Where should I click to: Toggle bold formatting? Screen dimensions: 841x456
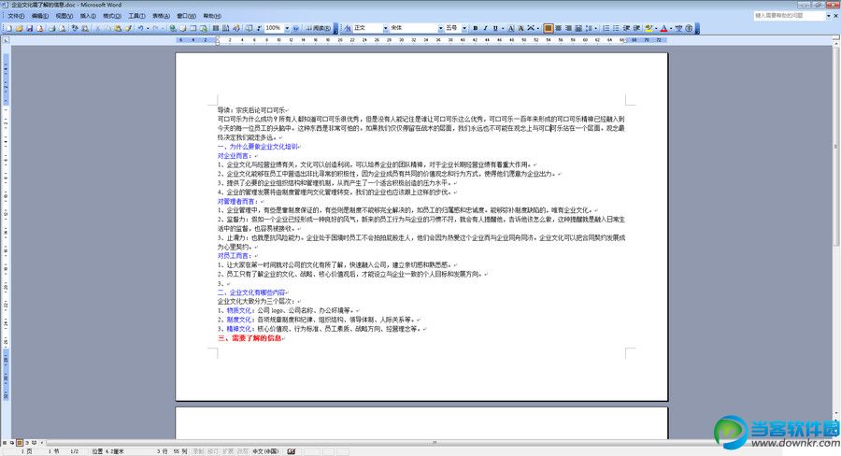point(476,28)
